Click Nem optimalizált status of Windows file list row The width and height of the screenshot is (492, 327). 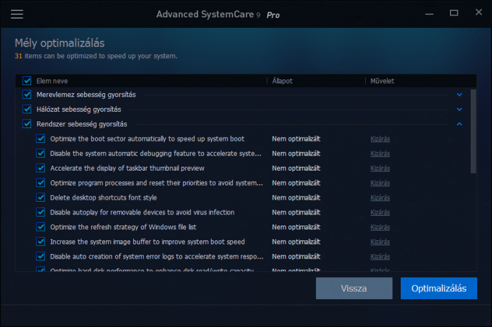(296, 227)
